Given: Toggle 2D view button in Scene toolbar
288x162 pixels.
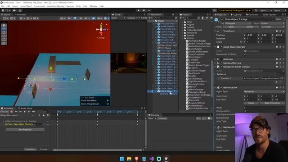Looking at the screenshot, I should click(69, 18).
